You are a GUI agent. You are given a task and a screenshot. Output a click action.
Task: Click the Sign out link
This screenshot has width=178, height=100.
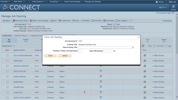click(172, 2)
